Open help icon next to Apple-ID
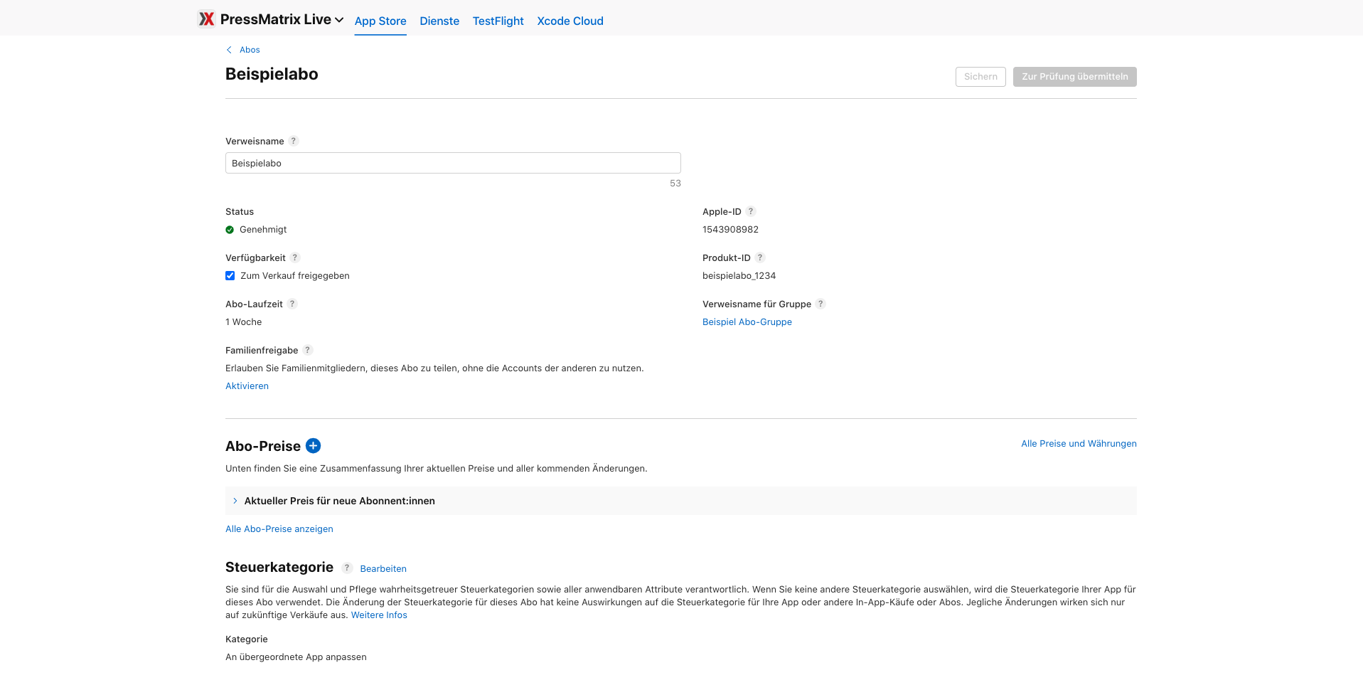1363x680 pixels. [x=751, y=211]
